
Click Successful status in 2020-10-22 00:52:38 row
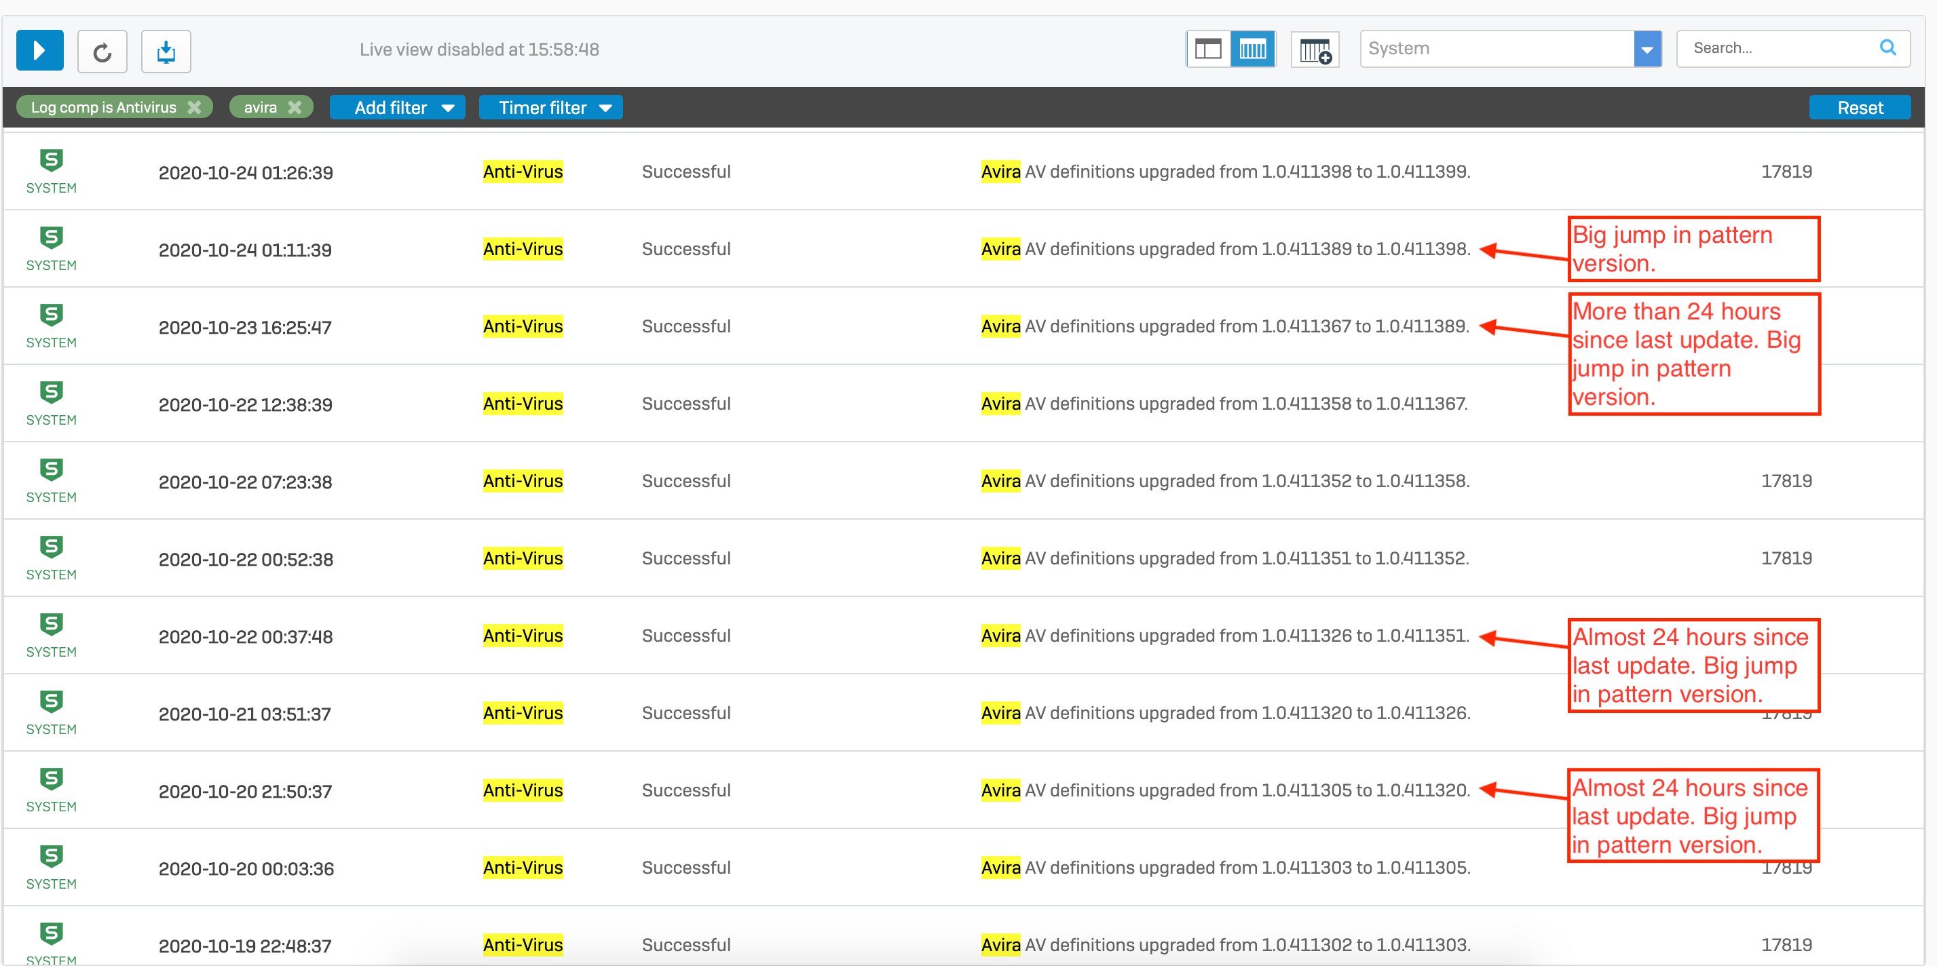pyautogui.click(x=685, y=559)
